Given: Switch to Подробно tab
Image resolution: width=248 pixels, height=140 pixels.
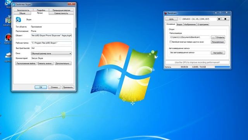Looking at the screenshot, I should [x=41, y=10].
